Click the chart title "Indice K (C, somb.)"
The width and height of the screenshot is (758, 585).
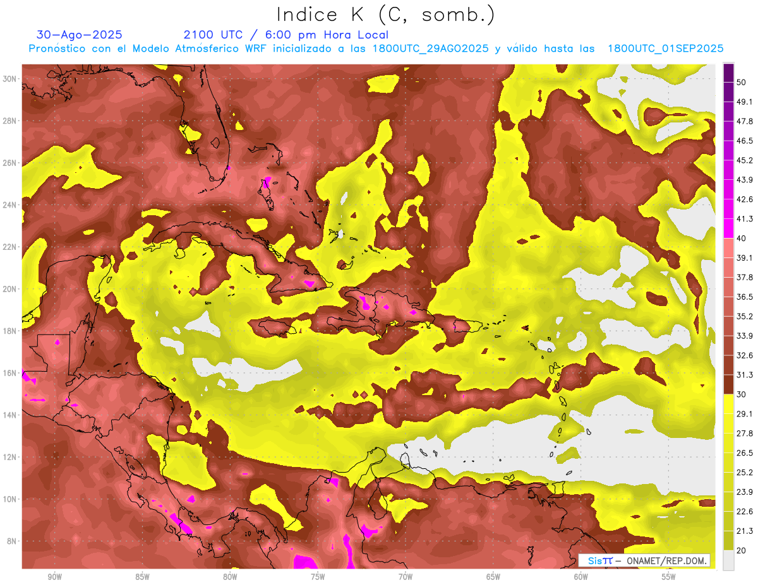[385, 15]
